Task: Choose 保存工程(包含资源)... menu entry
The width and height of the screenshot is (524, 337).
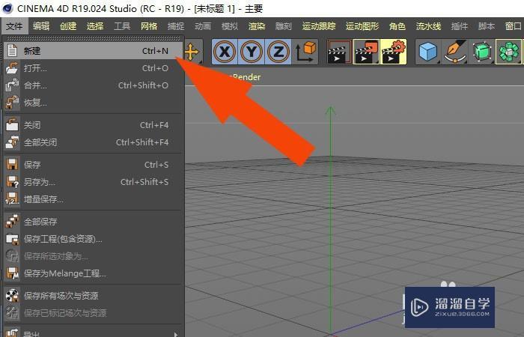Action: [94, 239]
